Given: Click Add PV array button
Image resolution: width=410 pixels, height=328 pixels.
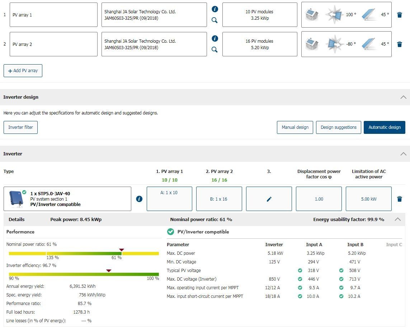Looking at the screenshot, I should point(23,71).
